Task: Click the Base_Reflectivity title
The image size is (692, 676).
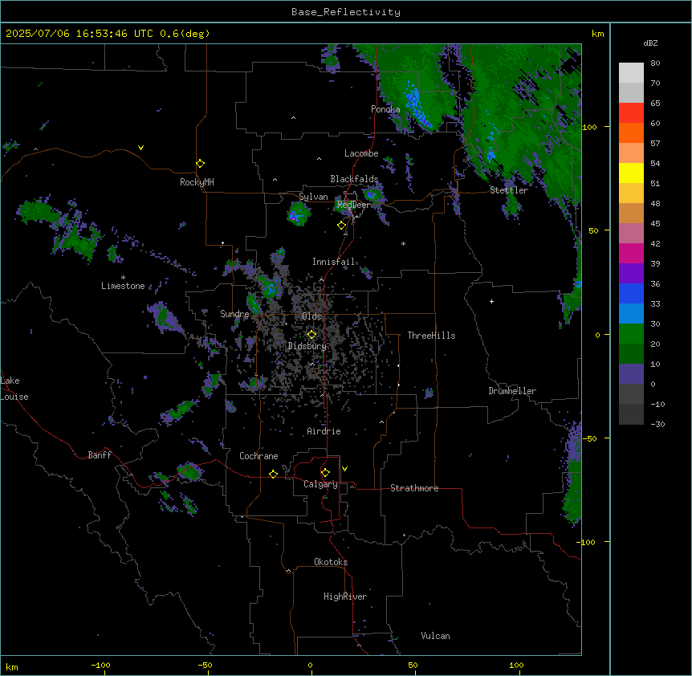Action: (346, 12)
